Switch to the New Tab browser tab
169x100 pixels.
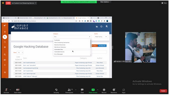pyautogui.click(x=9, y=18)
